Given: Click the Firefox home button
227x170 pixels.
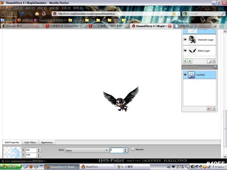Looking at the screenshot, I should (37, 14).
